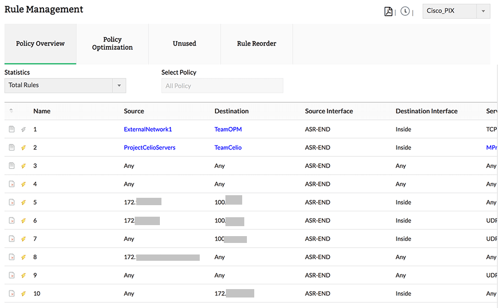Open the Total Rules statistics dropdown
The image size is (498, 308).
[65, 86]
